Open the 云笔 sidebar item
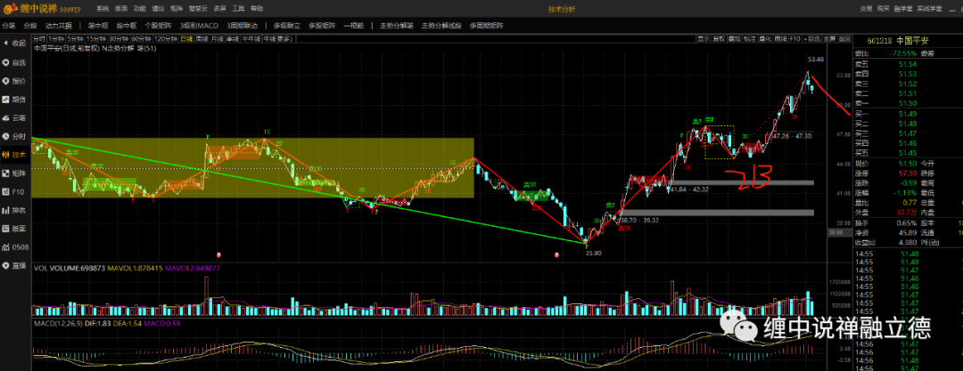The width and height of the screenshot is (963, 371). pyautogui.click(x=15, y=117)
